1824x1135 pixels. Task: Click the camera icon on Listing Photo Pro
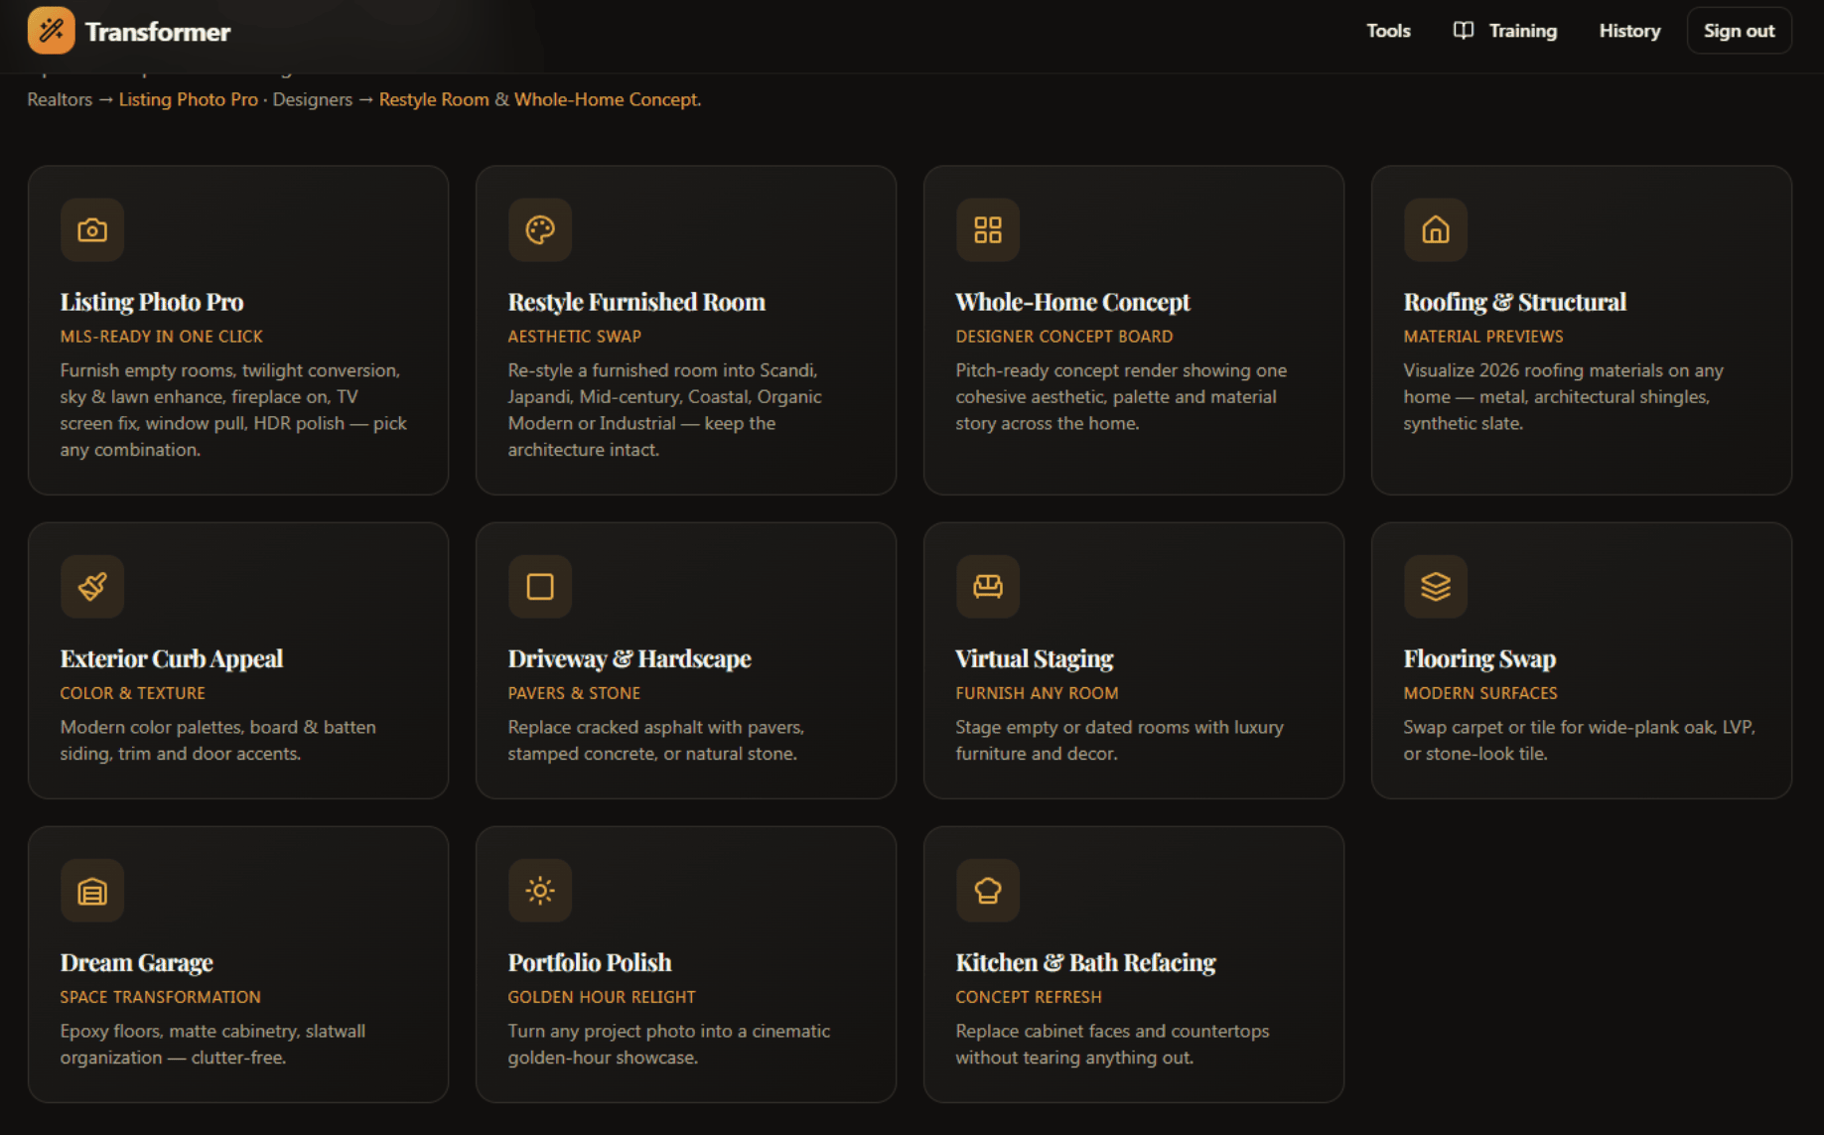coord(92,230)
